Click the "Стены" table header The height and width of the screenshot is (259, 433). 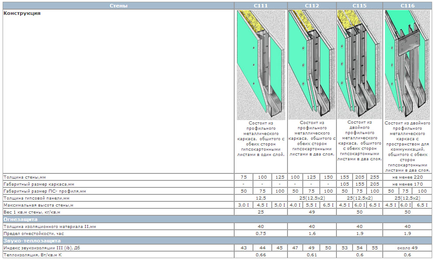pyautogui.click(x=118, y=6)
